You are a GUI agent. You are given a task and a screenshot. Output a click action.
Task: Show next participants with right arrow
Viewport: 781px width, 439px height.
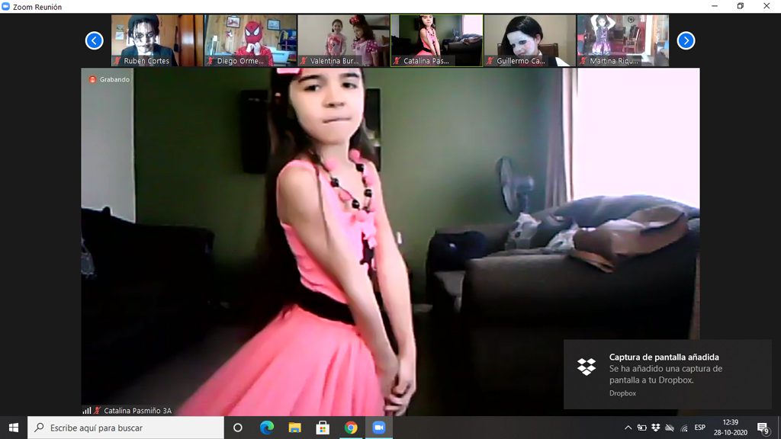pos(686,40)
